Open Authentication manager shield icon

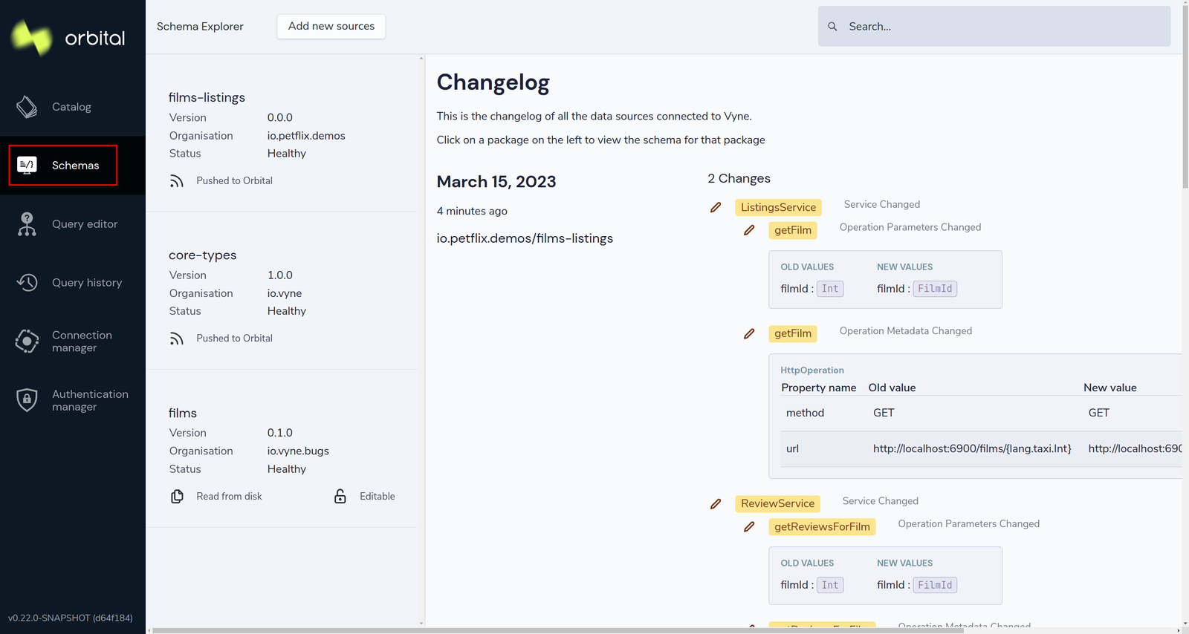point(27,399)
